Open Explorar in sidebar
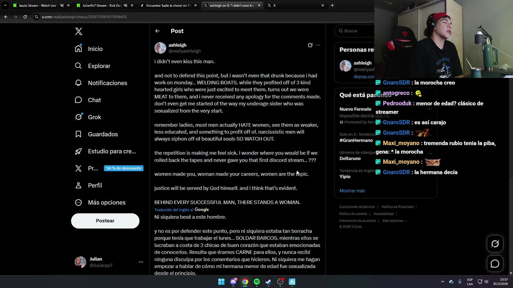The image size is (513, 288). (x=93, y=66)
